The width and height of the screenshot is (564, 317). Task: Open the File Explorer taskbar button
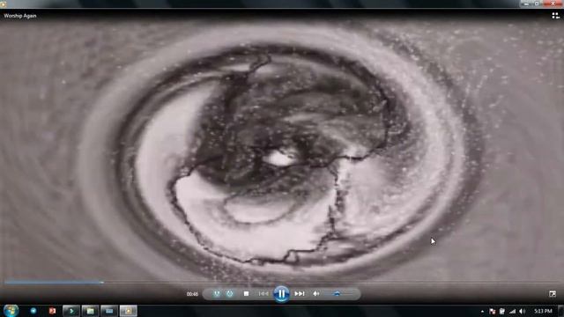pyautogui.click(x=90, y=311)
